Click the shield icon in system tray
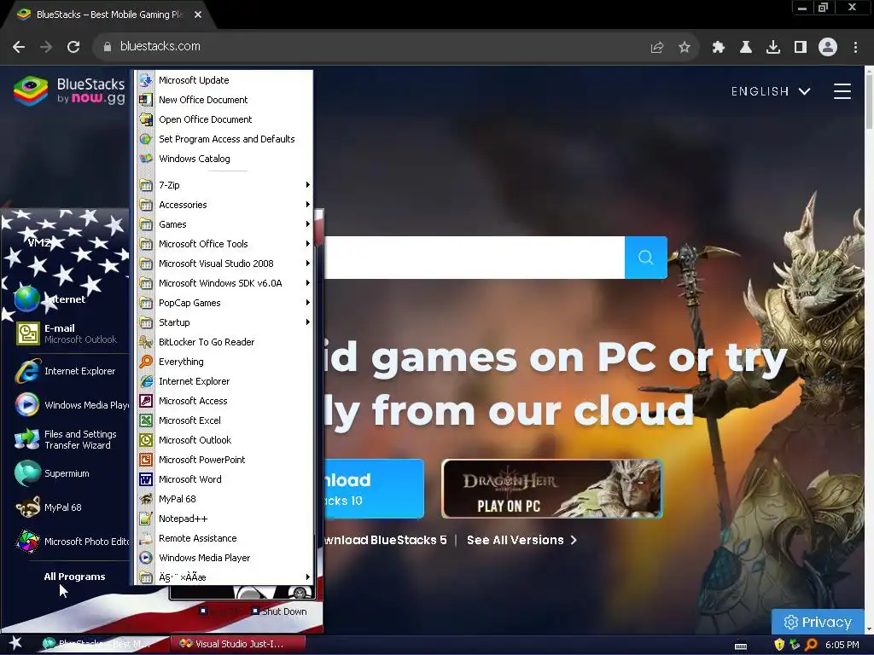The height and width of the screenshot is (655, 874). click(779, 645)
